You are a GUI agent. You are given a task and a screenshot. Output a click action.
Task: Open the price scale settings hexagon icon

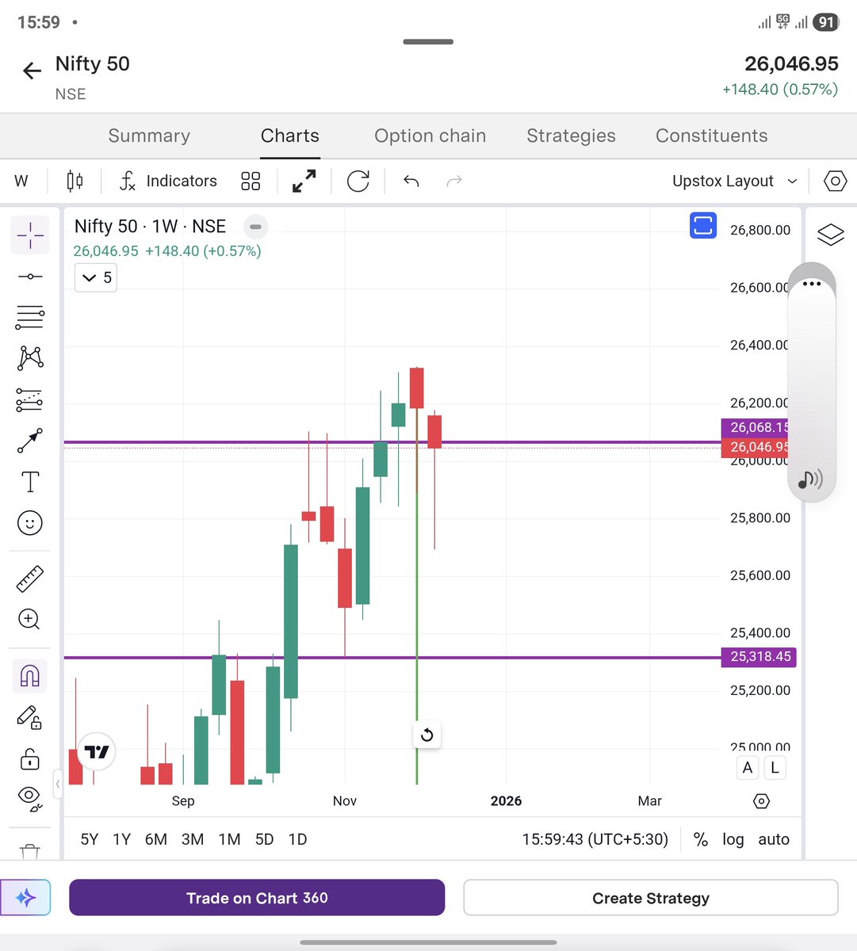pyautogui.click(x=761, y=801)
